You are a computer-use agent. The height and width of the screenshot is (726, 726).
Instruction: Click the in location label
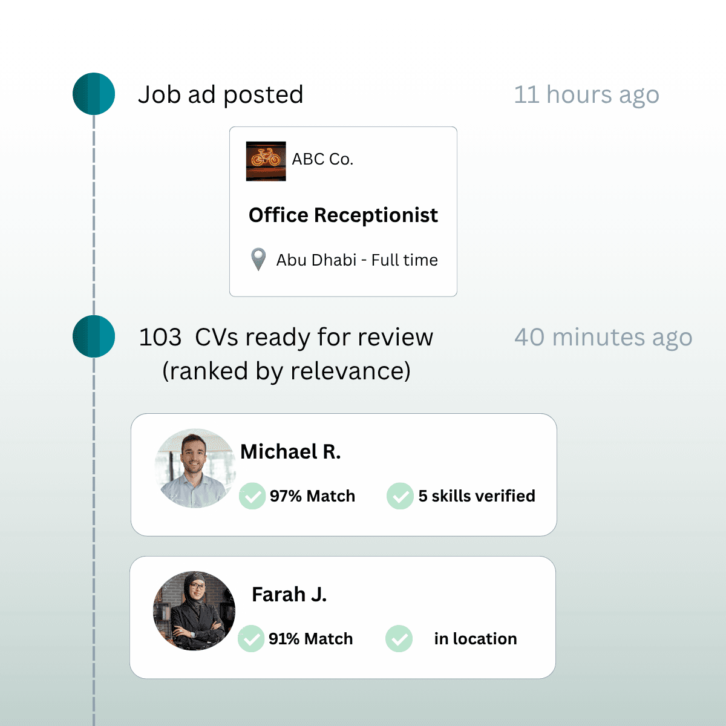476,639
